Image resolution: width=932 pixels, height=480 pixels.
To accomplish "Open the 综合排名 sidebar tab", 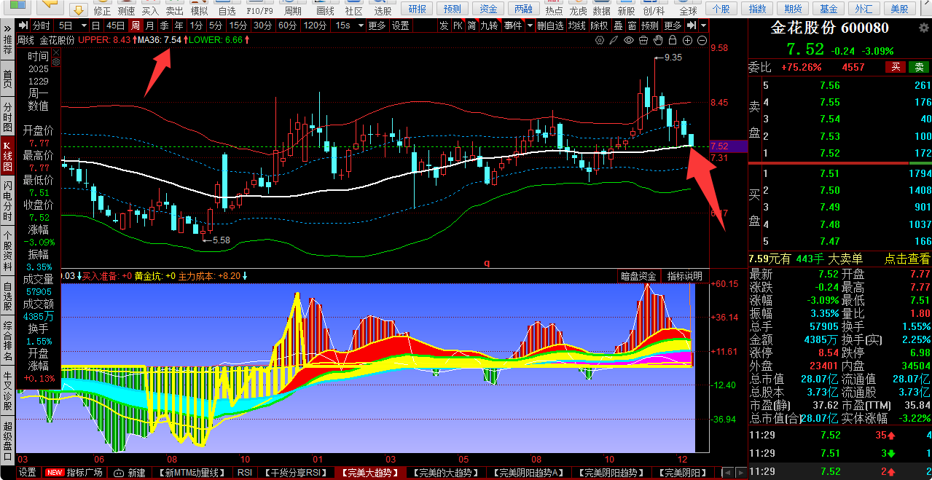I will 7,342.
